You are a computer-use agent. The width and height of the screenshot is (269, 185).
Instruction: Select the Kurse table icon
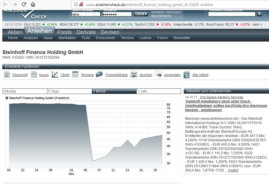point(34,74)
